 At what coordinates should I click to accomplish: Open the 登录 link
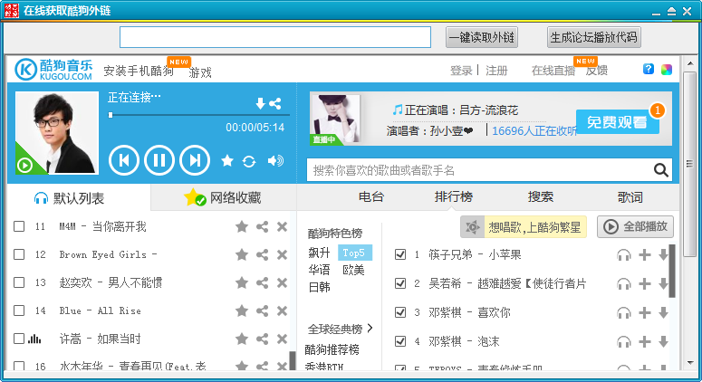[461, 71]
